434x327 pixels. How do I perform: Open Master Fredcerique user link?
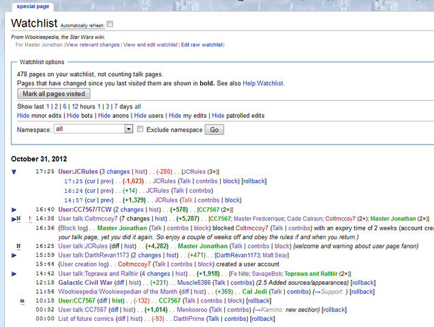(259, 219)
